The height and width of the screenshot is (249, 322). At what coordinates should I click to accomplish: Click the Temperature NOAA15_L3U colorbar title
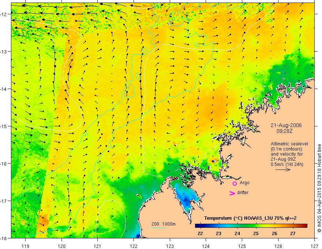point(250,218)
